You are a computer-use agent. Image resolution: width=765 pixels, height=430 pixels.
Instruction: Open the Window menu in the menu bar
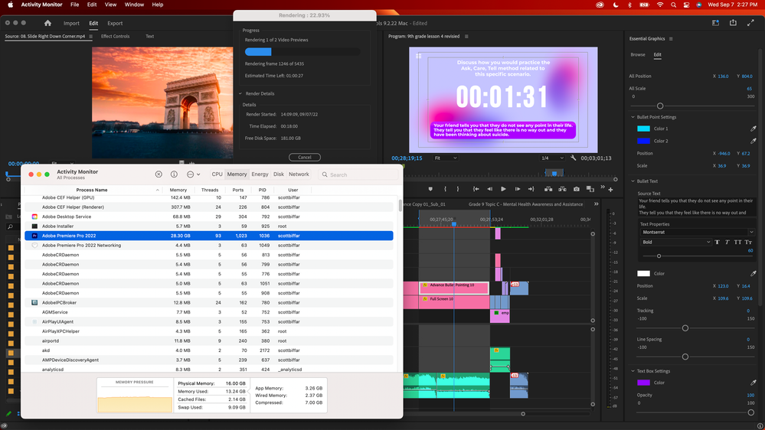point(134,5)
